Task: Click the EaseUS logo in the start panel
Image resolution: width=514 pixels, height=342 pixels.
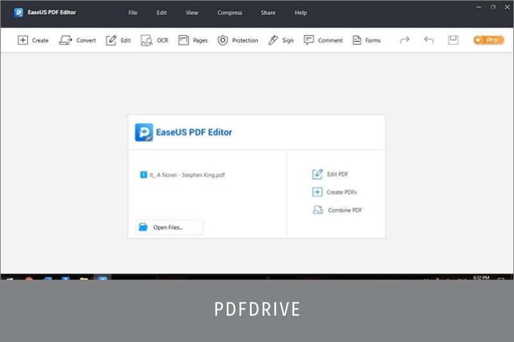Action: (x=144, y=132)
